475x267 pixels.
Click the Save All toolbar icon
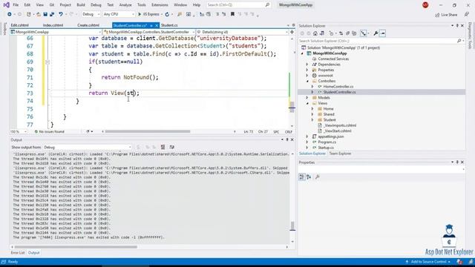tap(52, 14)
